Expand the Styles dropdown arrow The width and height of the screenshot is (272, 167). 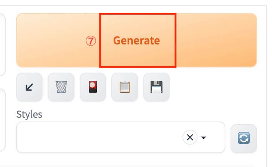point(204,138)
